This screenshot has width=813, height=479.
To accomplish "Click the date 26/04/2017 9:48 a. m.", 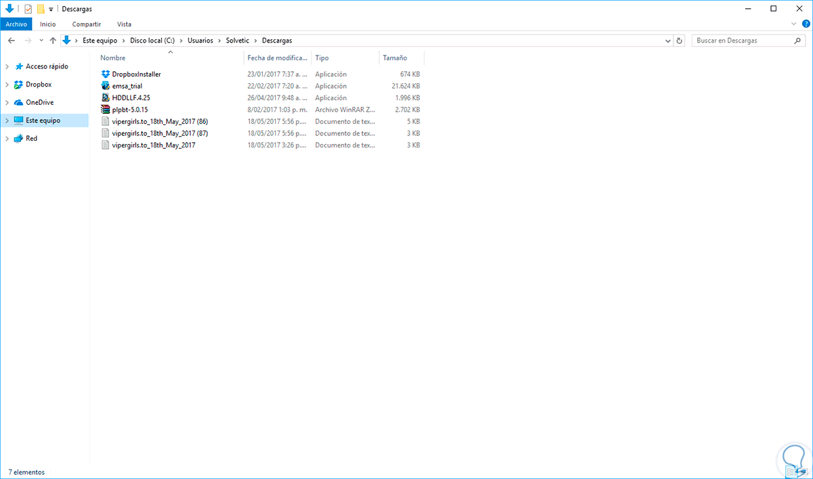I will pyautogui.click(x=277, y=97).
